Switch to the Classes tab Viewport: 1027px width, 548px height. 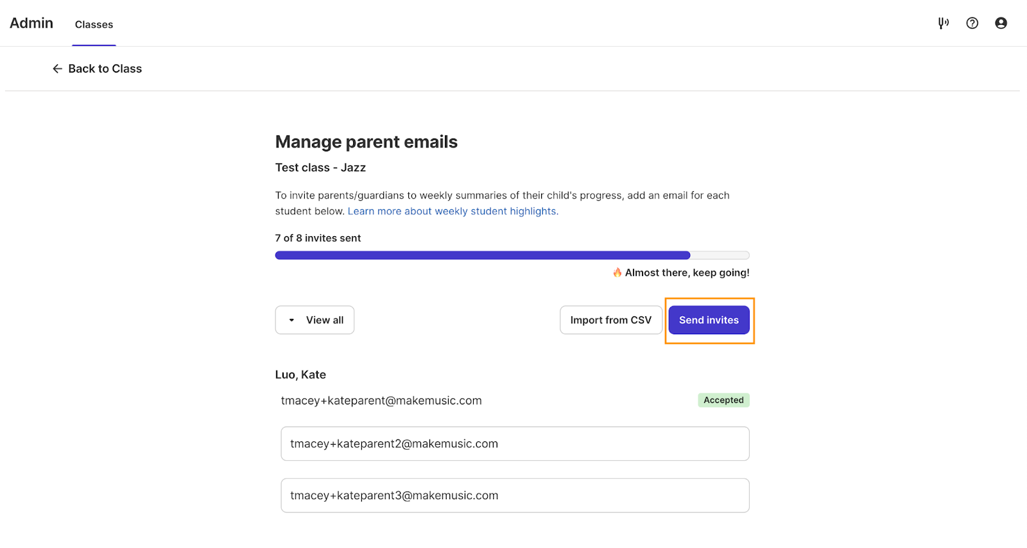tap(94, 24)
